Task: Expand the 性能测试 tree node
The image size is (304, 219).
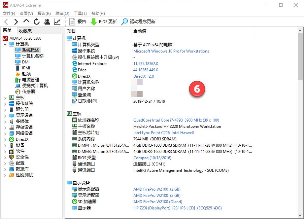Action: [x=5, y=175]
